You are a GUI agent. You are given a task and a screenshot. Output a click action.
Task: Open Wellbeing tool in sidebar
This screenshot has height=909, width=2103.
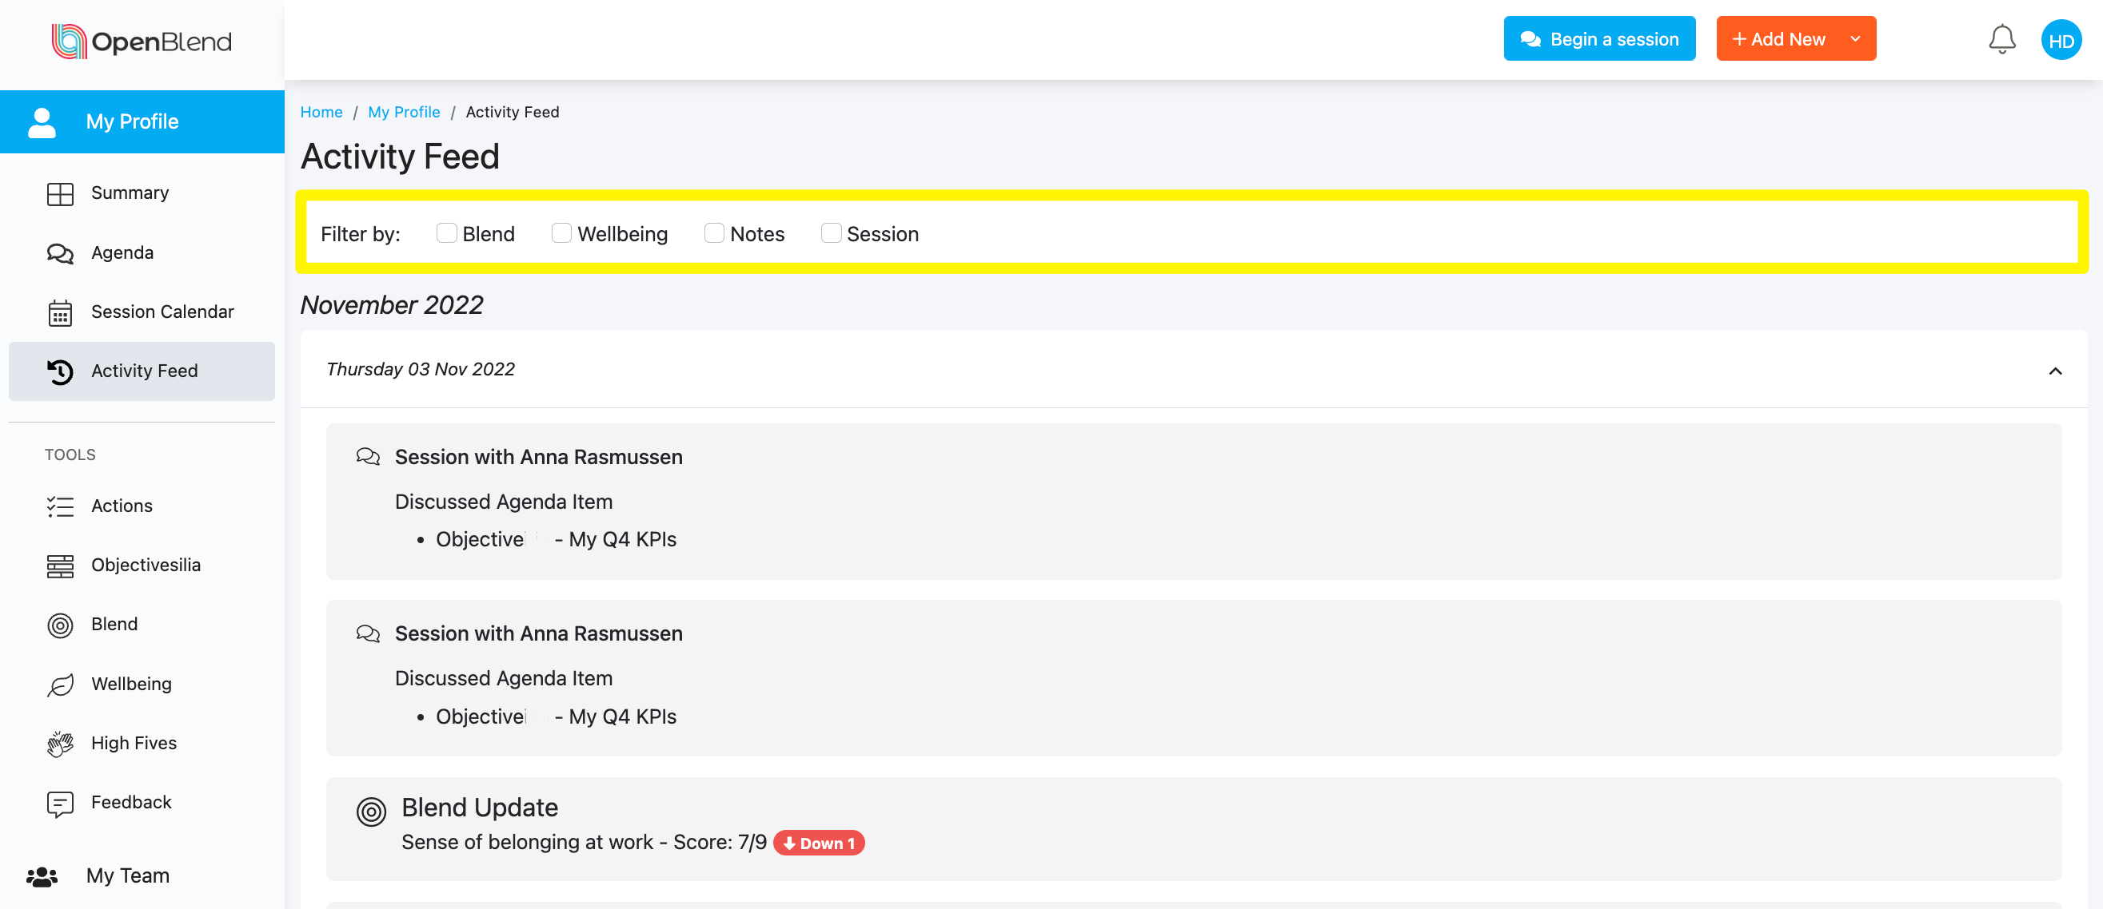[130, 683]
